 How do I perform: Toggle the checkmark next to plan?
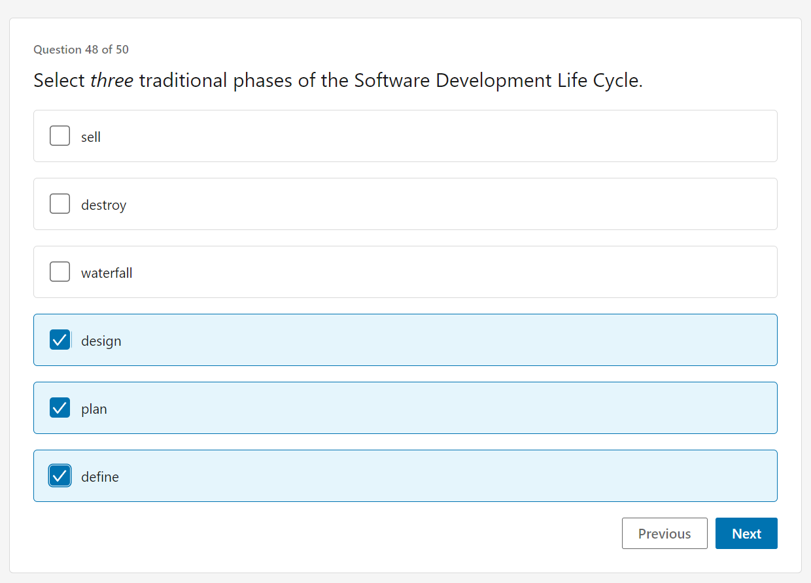[x=60, y=407]
